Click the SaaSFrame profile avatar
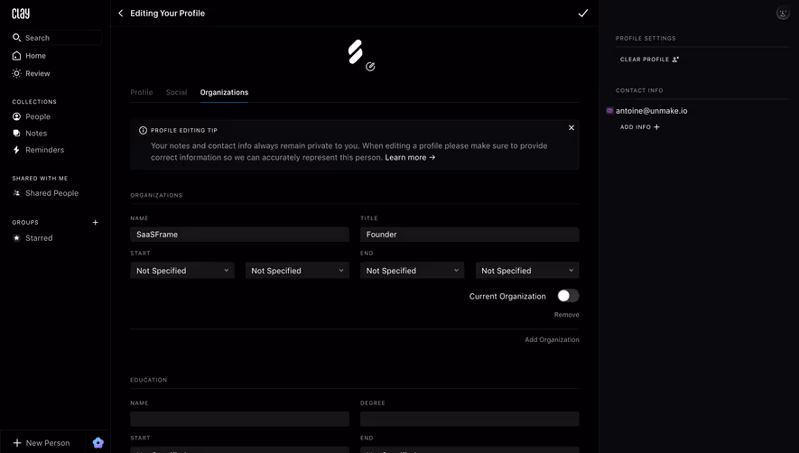The width and height of the screenshot is (799, 453). 355,52
